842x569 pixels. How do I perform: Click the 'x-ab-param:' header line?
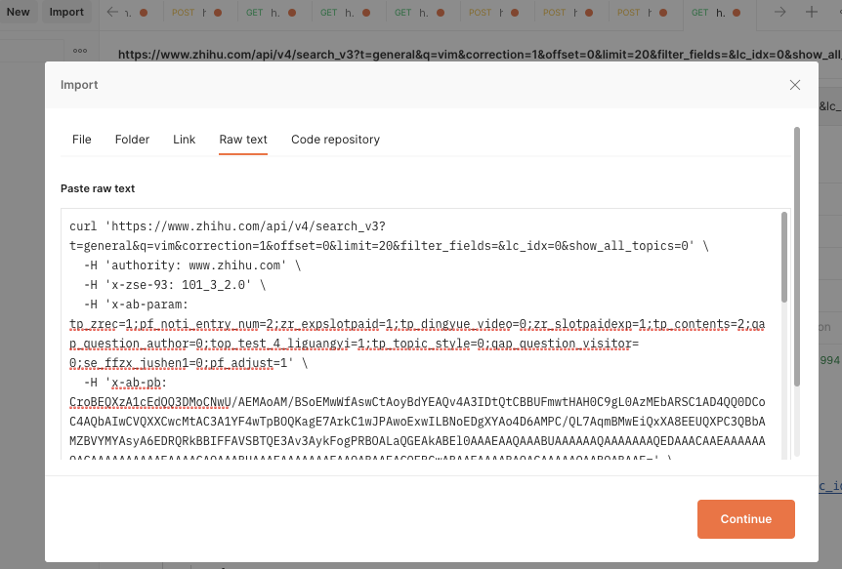point(136,305)
